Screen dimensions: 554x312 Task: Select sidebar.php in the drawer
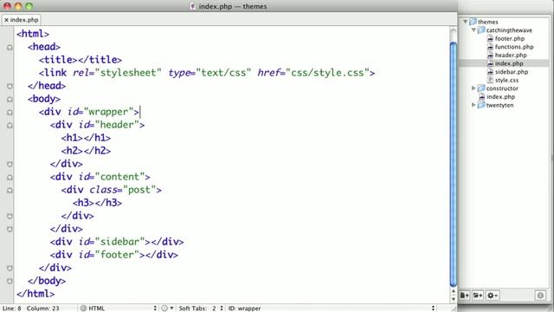point(512,72)
